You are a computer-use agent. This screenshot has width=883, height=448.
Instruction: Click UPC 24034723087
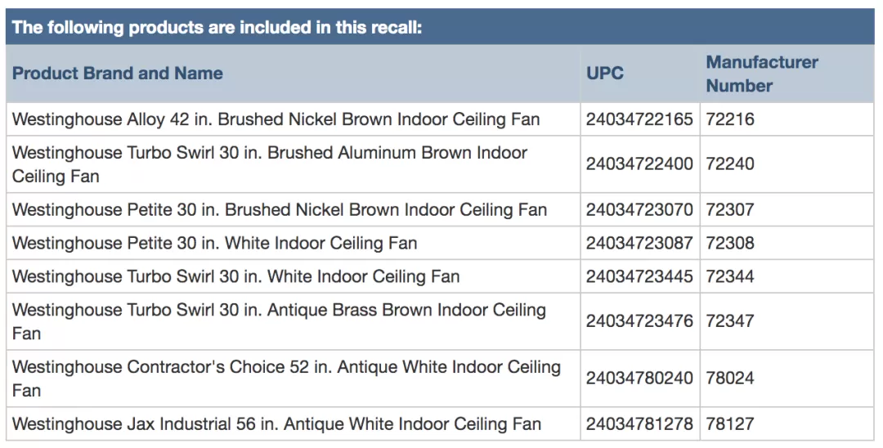(639, 243)
